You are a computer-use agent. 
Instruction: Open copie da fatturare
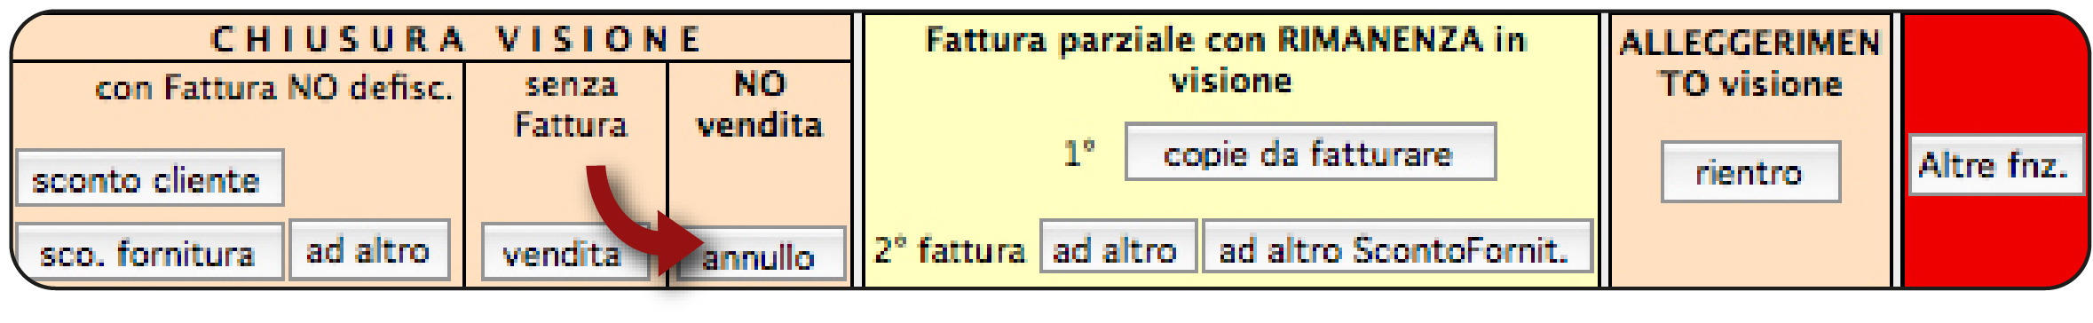point(1310,153)
